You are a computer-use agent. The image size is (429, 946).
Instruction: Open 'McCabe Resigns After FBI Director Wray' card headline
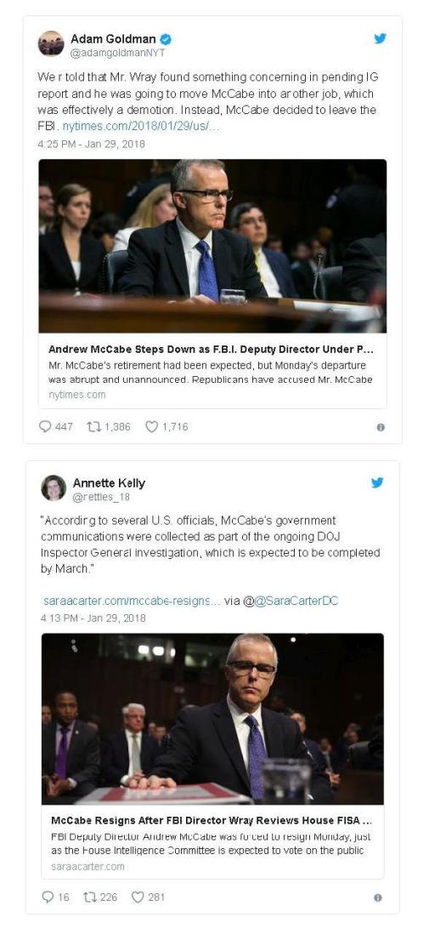click(211, 820)
